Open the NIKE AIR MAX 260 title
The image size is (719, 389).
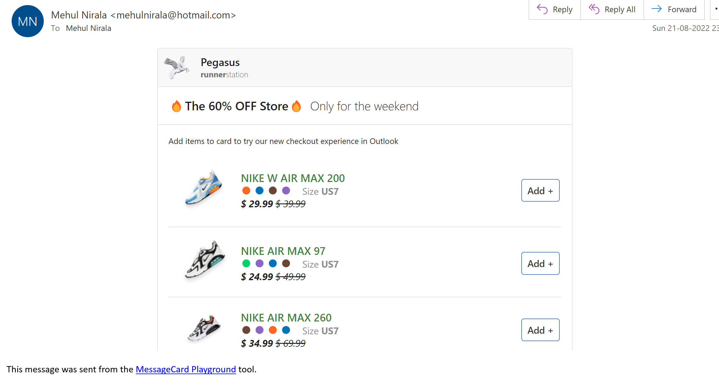coord(286,318)
